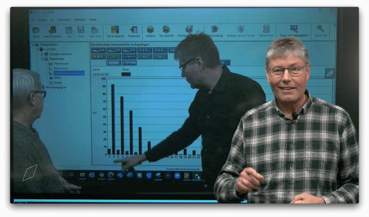Open the Opret rapport tool
The height and width of the screenshot is (217, 369).
[115, 30]
